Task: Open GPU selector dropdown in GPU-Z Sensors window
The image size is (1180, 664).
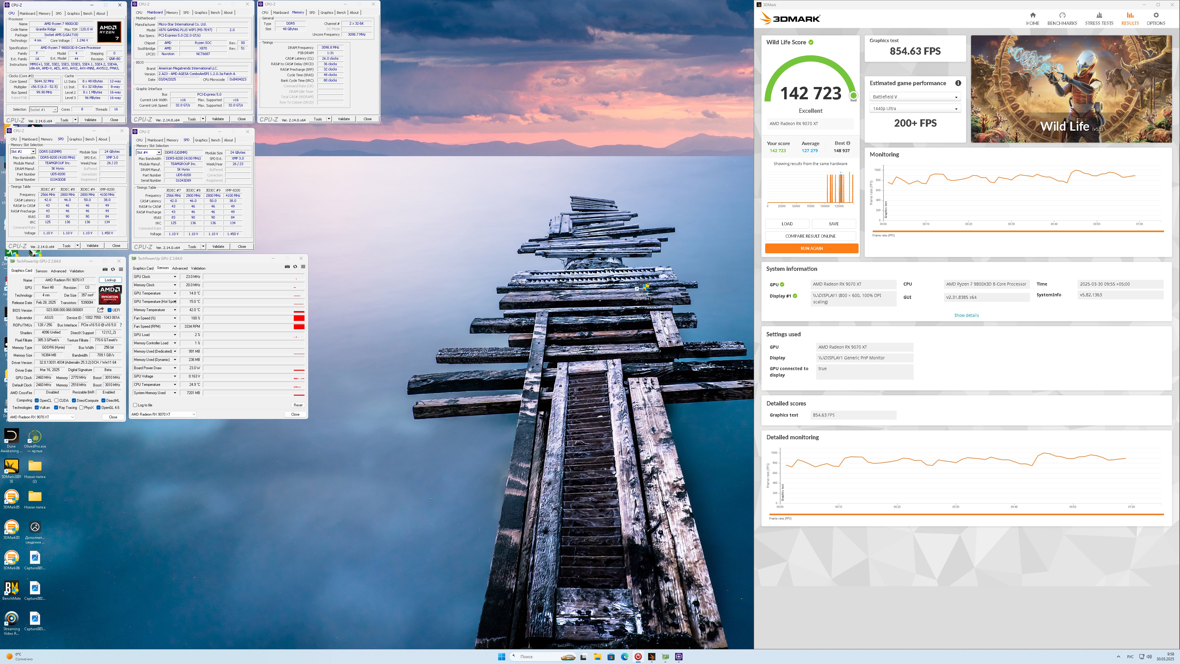Action: tap(163, 414)
